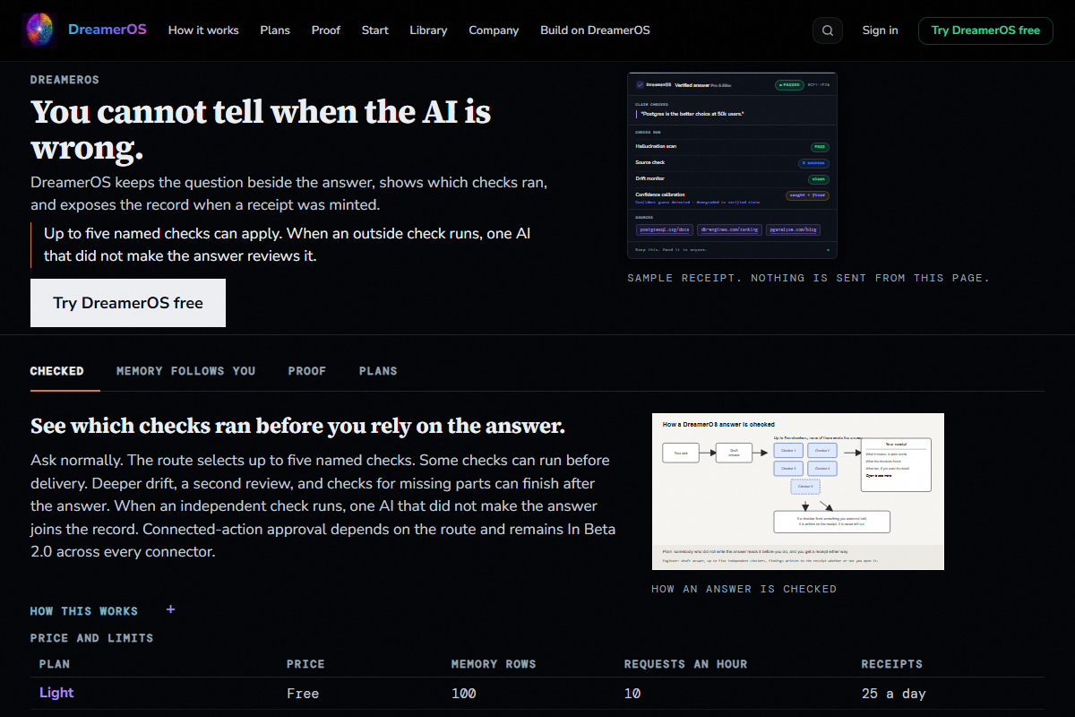Open Build on DreamerOS nav item

595,30
